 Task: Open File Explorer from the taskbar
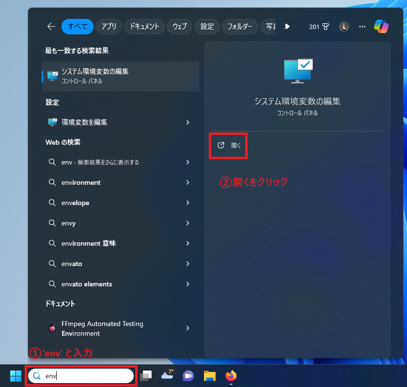pos(209,376)
